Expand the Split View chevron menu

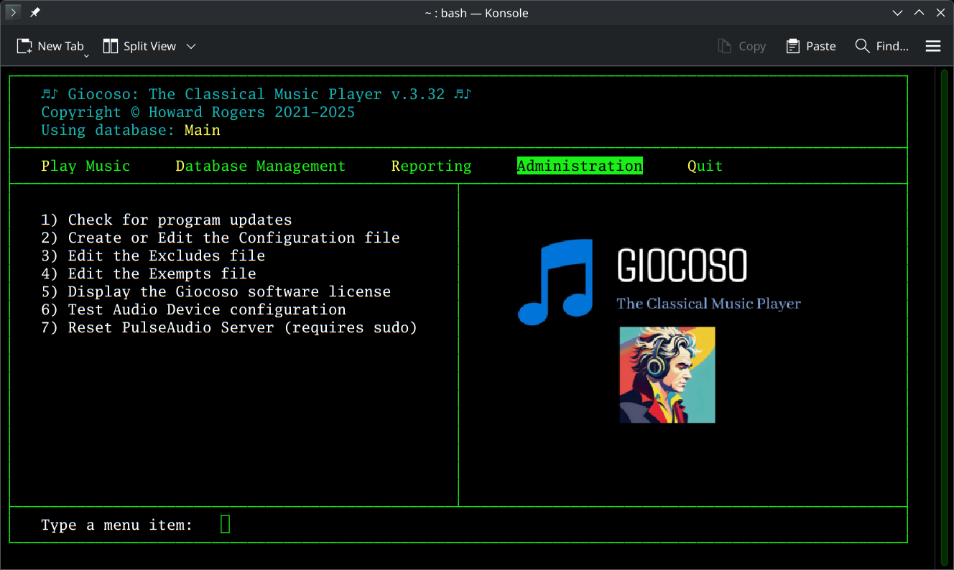[x=190, y=45]
